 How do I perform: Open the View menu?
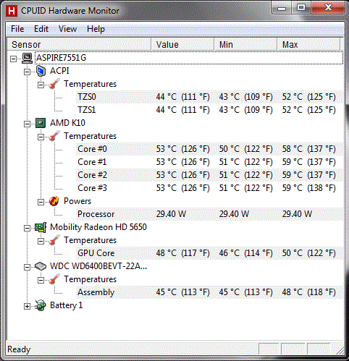(x=68, y=29)
